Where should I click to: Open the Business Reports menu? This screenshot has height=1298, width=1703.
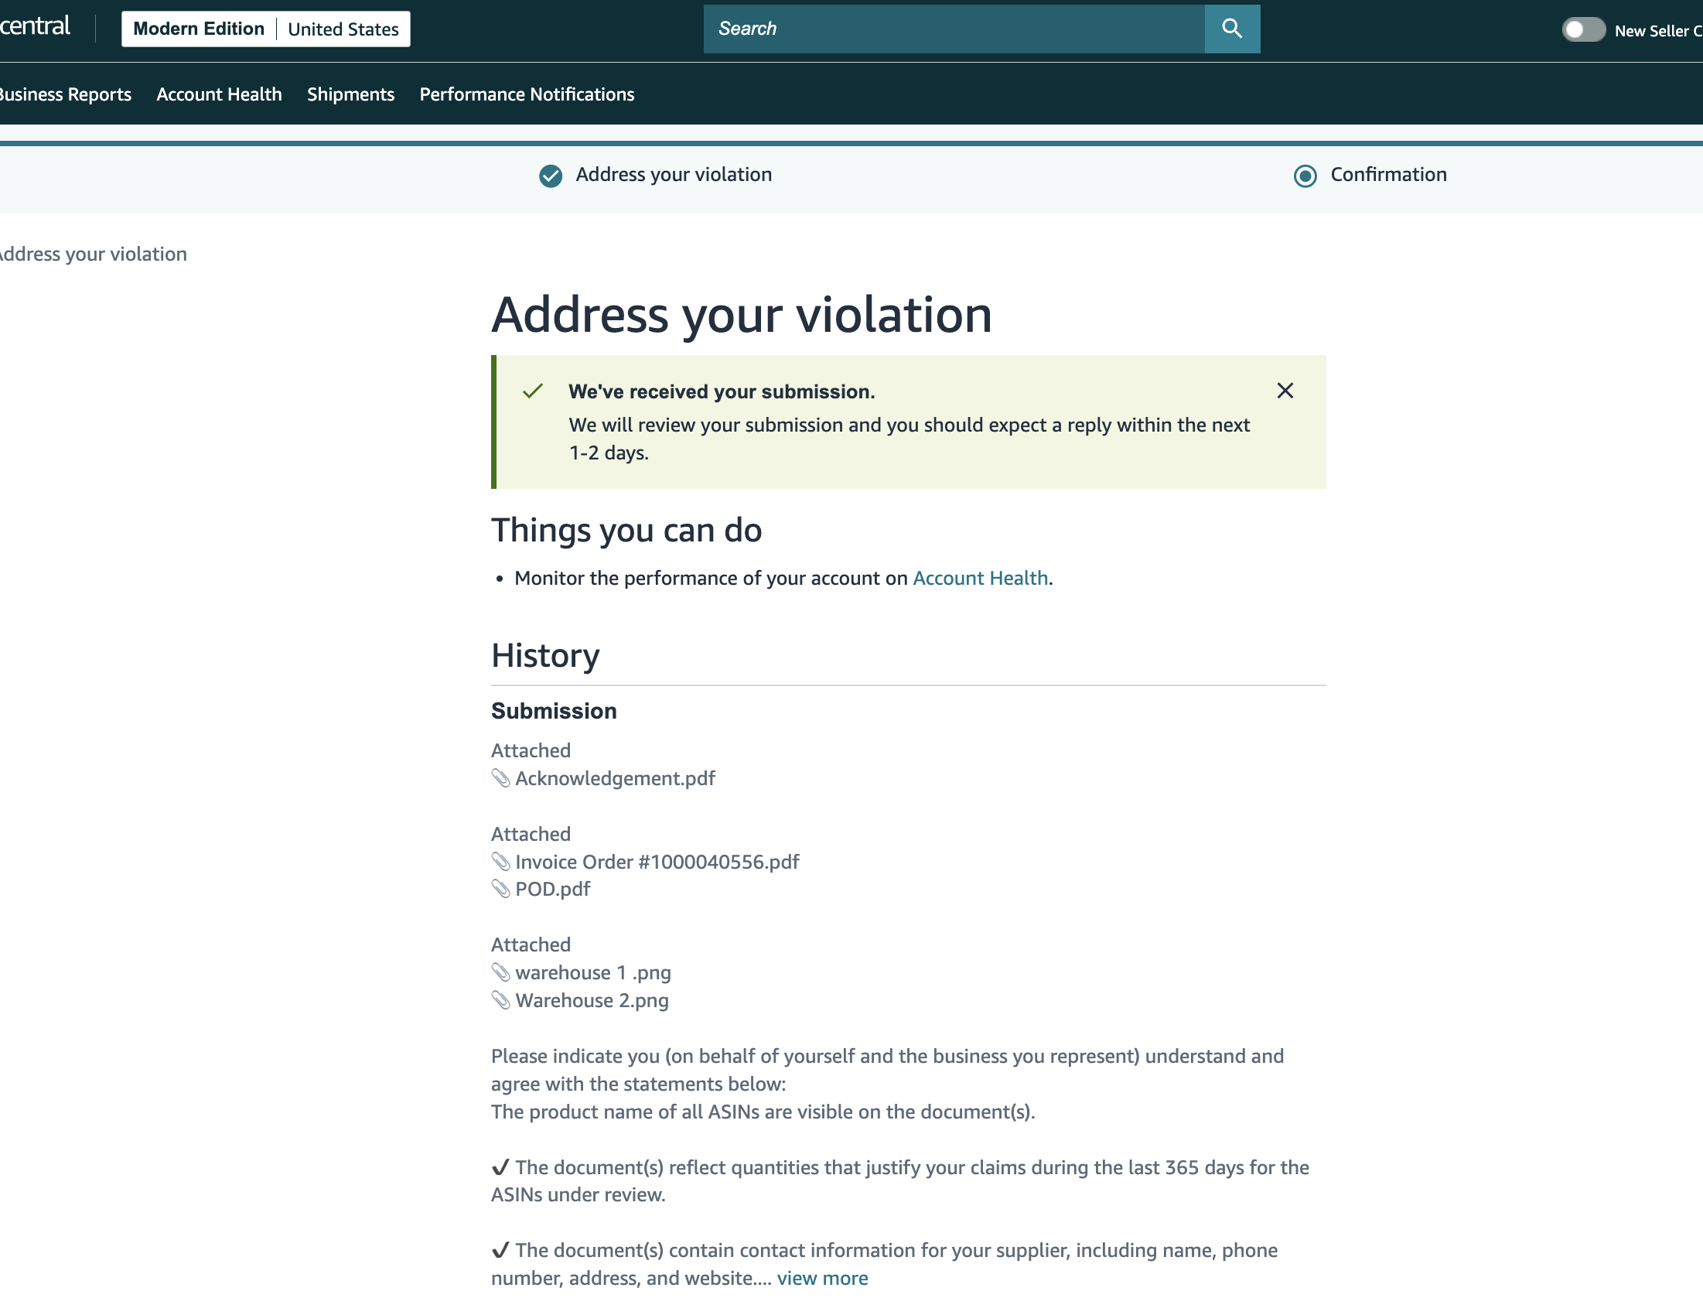click(x=65, y=94)
